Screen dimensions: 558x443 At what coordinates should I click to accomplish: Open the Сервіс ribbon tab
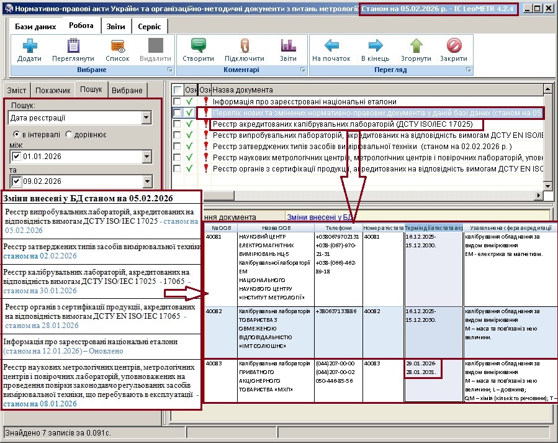pos(149,27)
